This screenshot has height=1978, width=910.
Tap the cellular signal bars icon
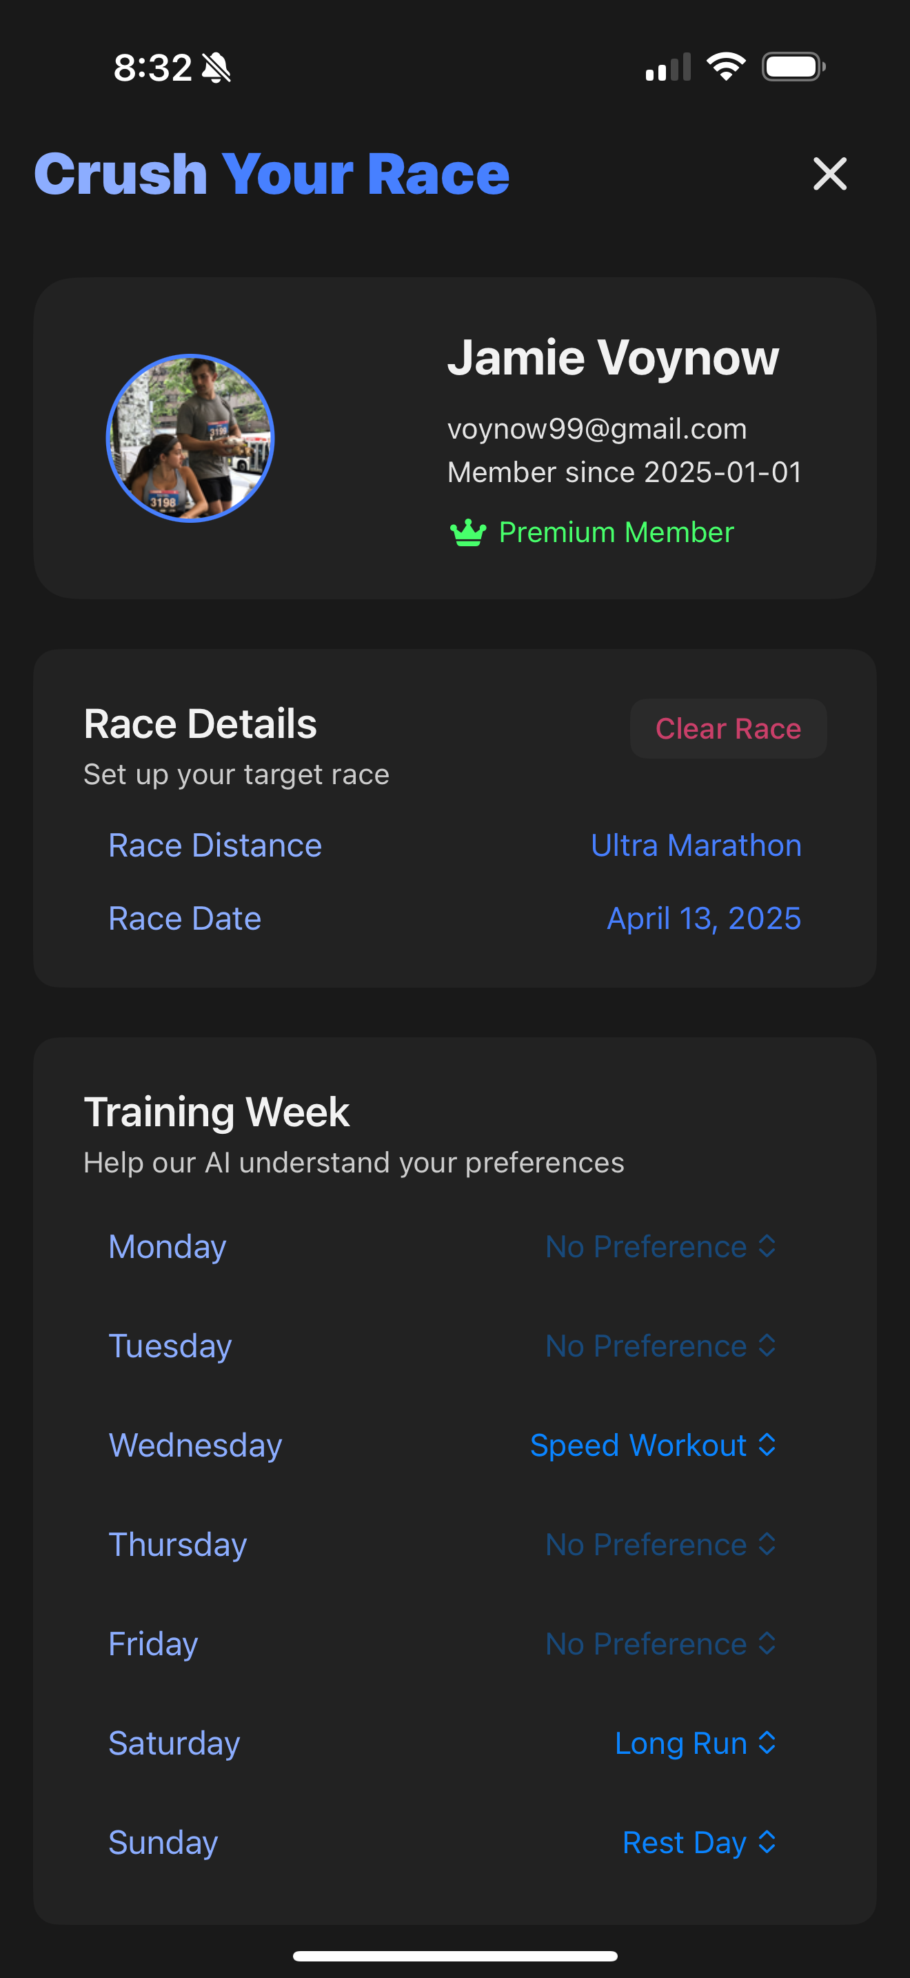pos(668,67)
